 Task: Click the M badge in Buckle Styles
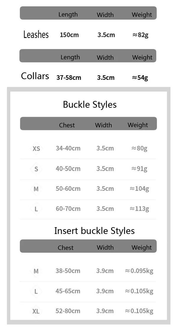click(x=36, y=189)
